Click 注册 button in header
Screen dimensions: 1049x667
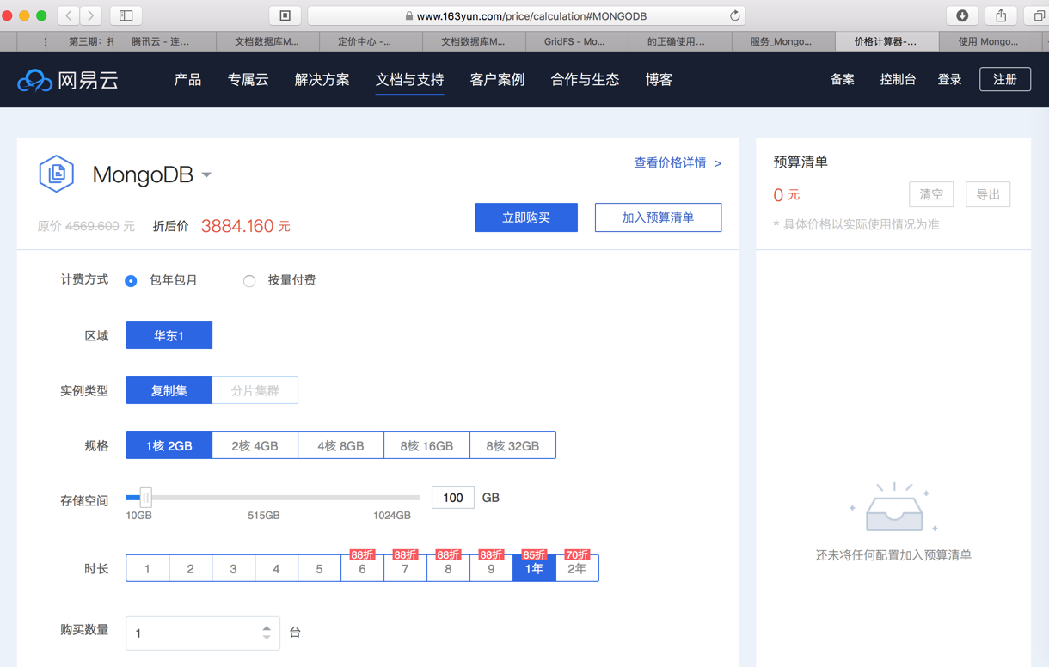pos(1005,79)
